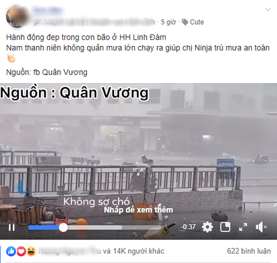Unmute the video with the speaker icon
This screenshot has height=263, width=277.
261,227
